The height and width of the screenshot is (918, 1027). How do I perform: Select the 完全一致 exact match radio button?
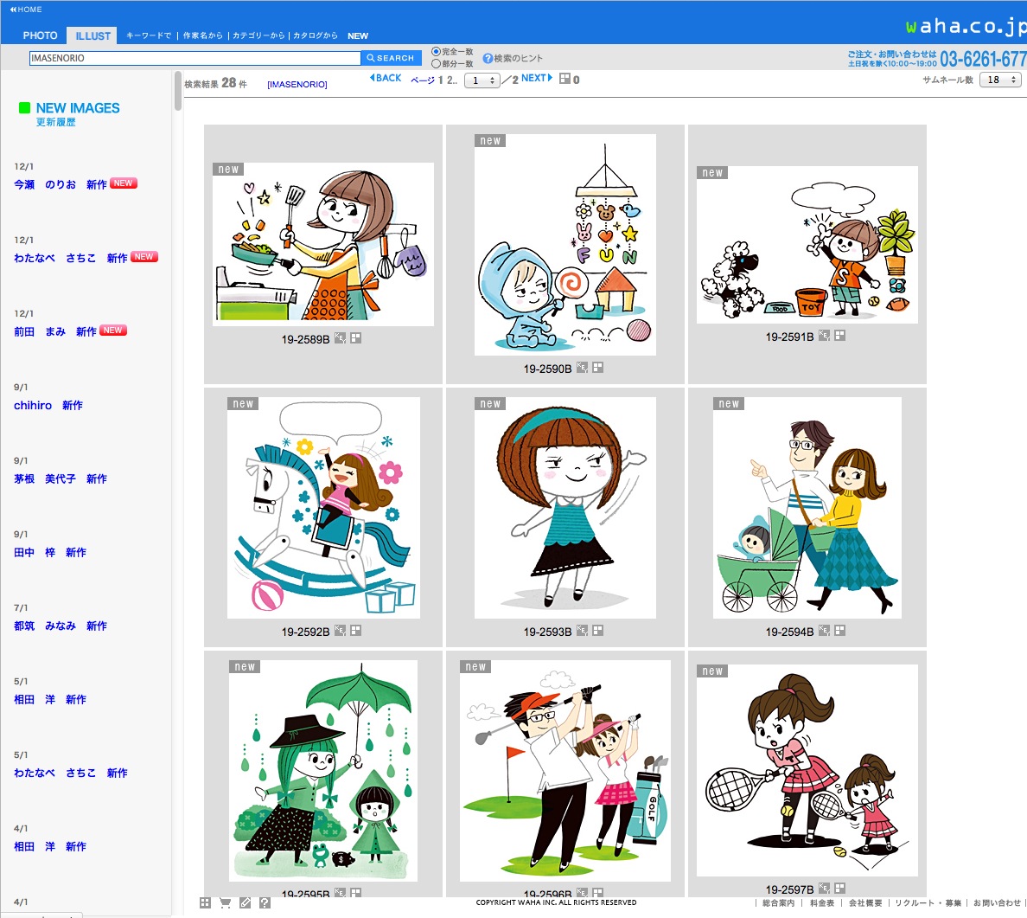(437, 52)
